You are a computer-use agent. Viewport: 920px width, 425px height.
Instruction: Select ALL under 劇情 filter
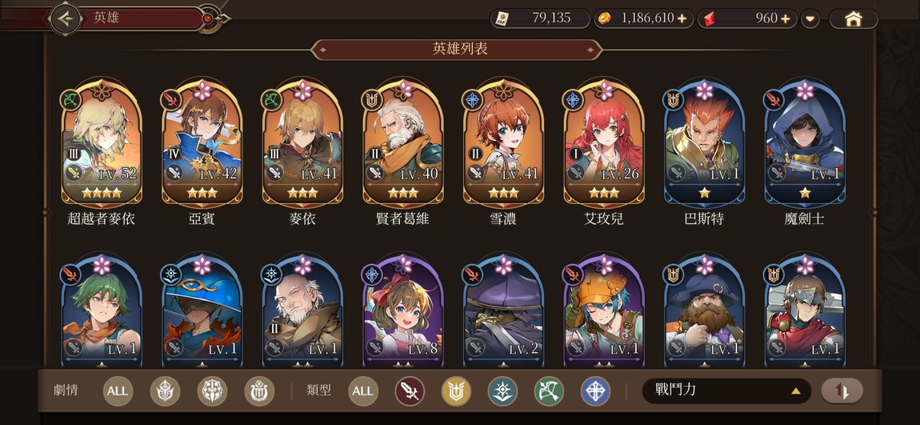[x=118, y=391]
